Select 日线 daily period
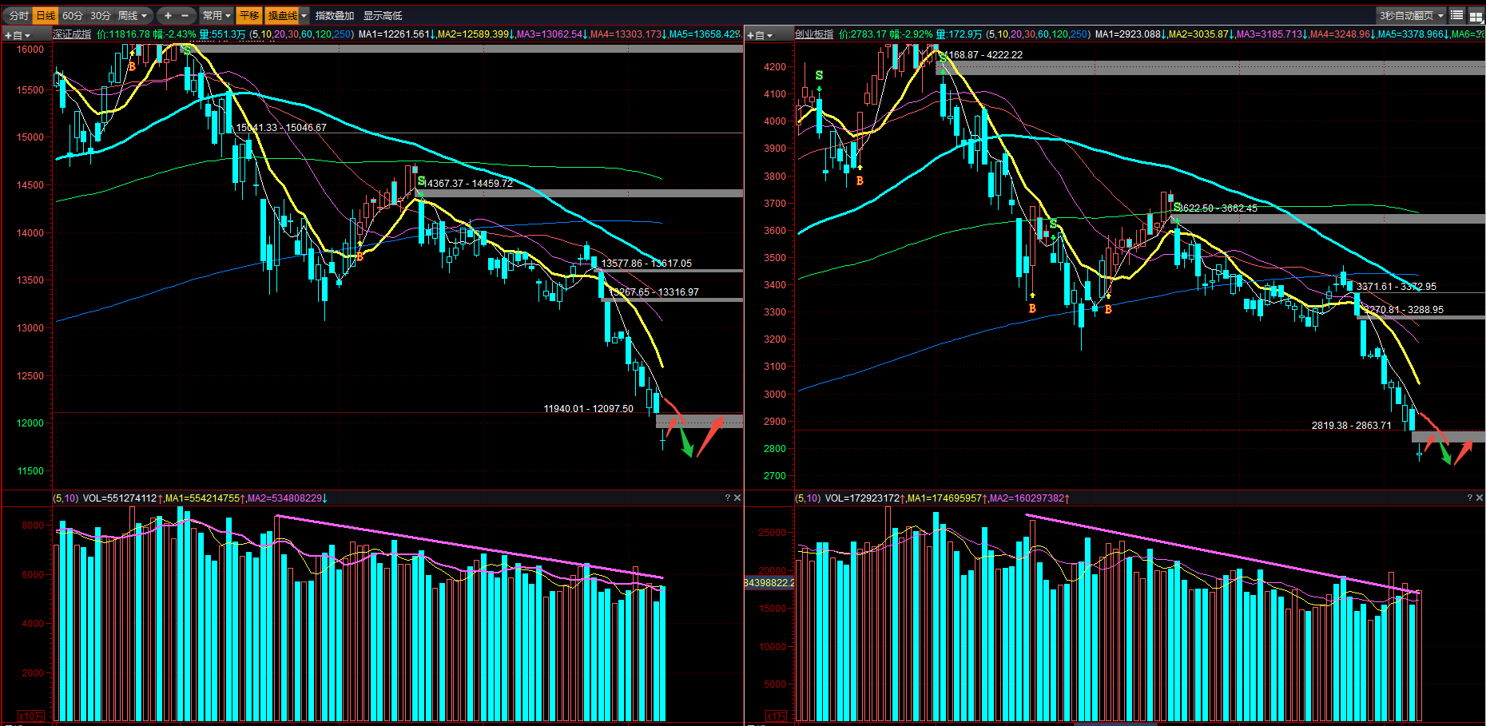This screenshot has width=1486, height=726. click(46, 15)
